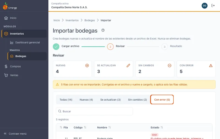
Task: Go to the Bodegas breadcrumb
Action: (90, 20)
